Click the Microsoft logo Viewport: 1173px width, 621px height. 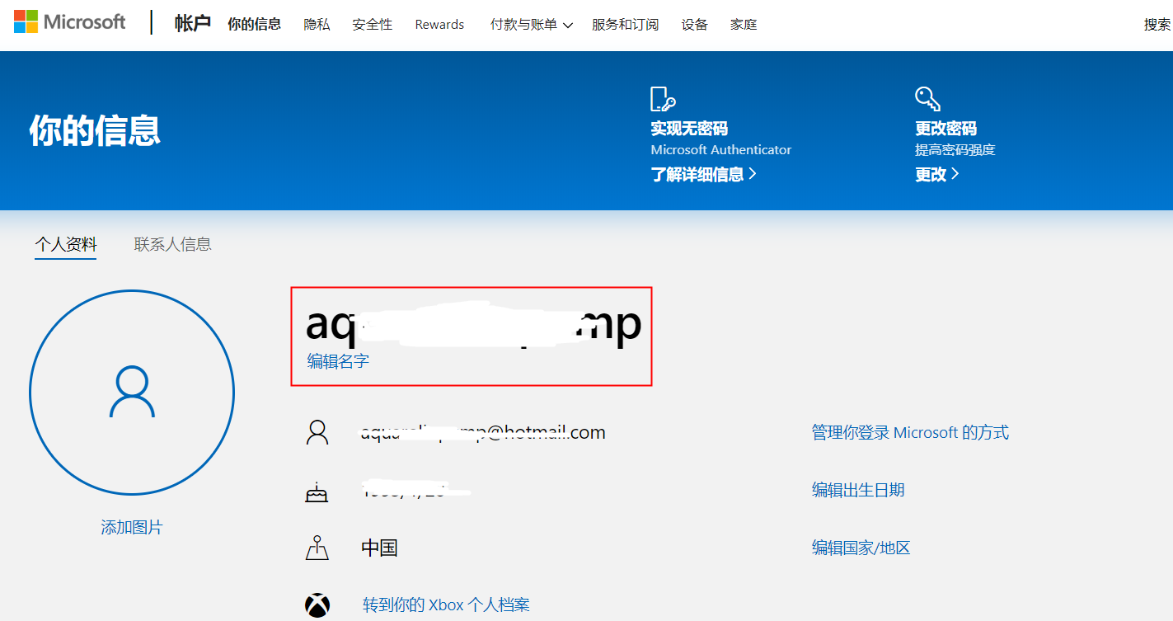pos(70,21)
